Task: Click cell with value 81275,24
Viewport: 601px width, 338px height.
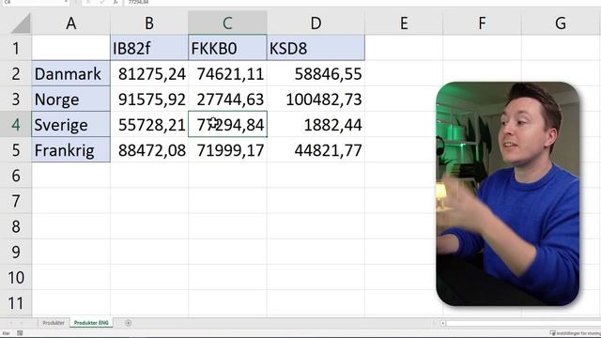Action: pos(149,73)
